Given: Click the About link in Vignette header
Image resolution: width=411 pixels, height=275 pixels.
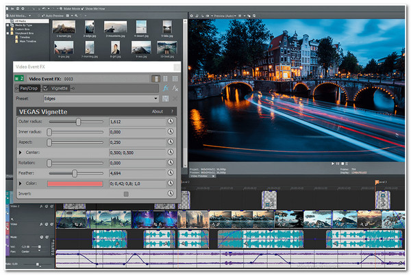Looking at the screenshot, I should pos(158,112).
